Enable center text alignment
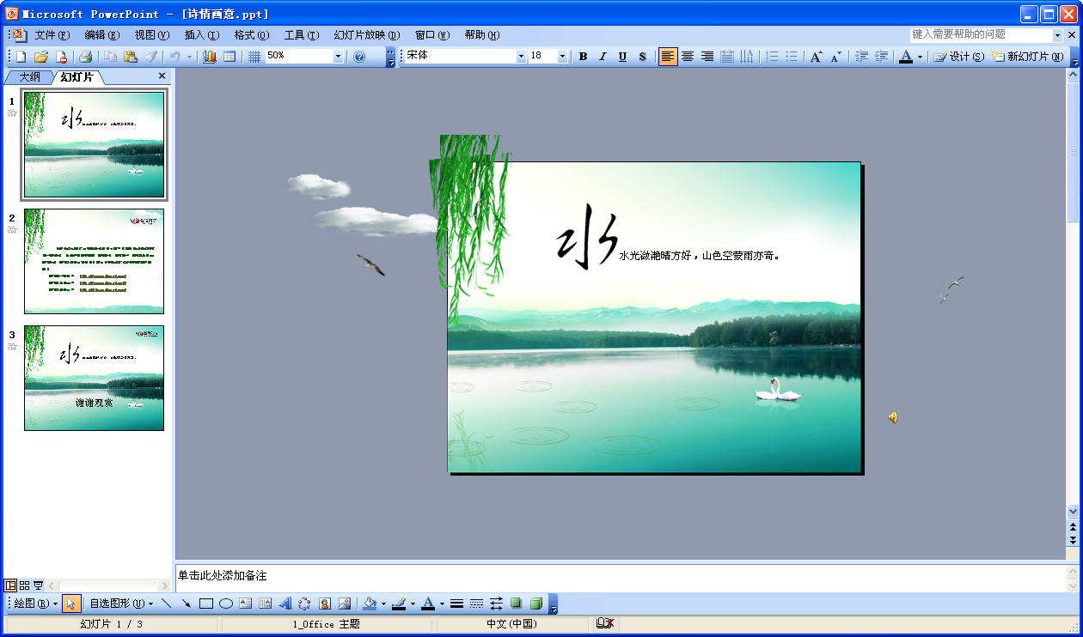Image resolution: width=1083 pixels, height=637 pixels. [x=688, y=57]
